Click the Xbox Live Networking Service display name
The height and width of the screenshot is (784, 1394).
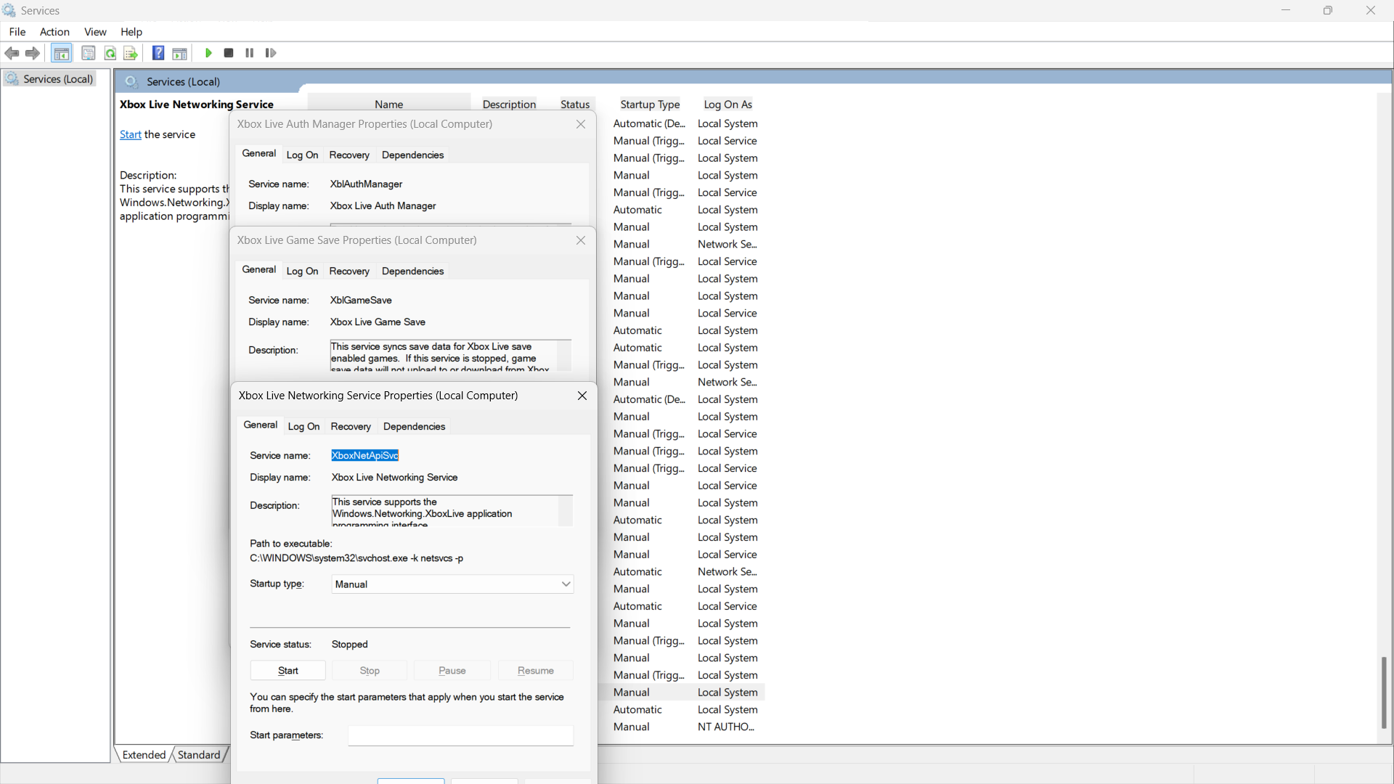pos(394,478)
